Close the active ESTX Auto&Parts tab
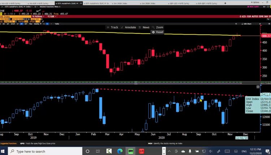271x155 pixels. (x=81, y=3)
